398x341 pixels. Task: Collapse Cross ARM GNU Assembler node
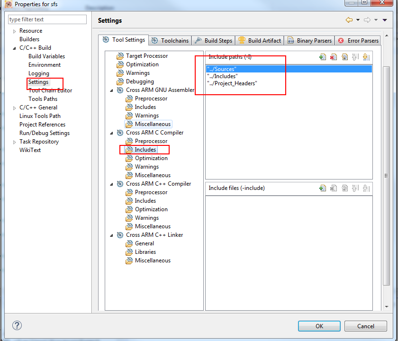111,90
